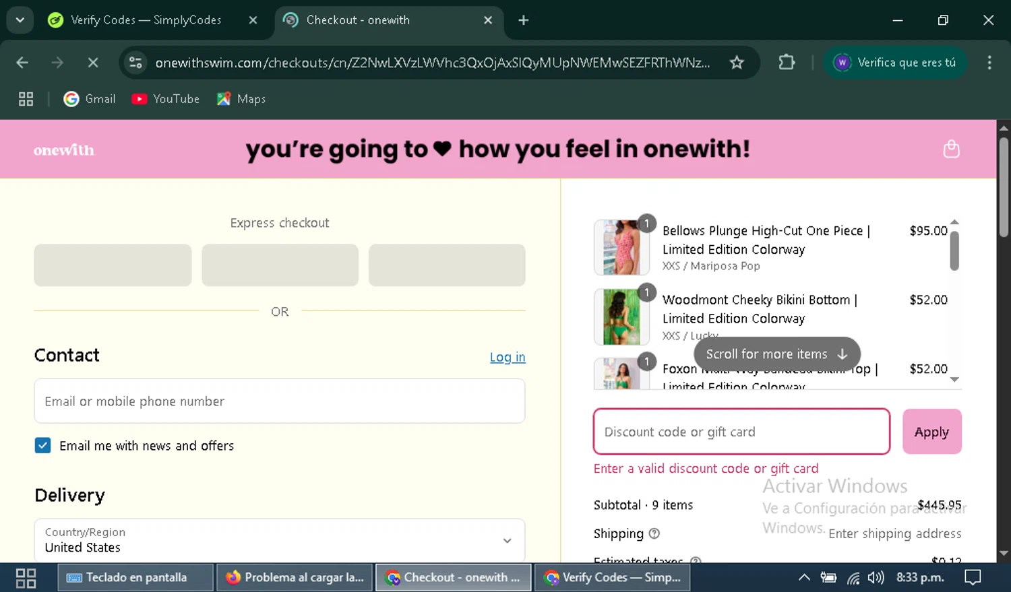Open the Gmail bookmark

(x=90, y=99)
